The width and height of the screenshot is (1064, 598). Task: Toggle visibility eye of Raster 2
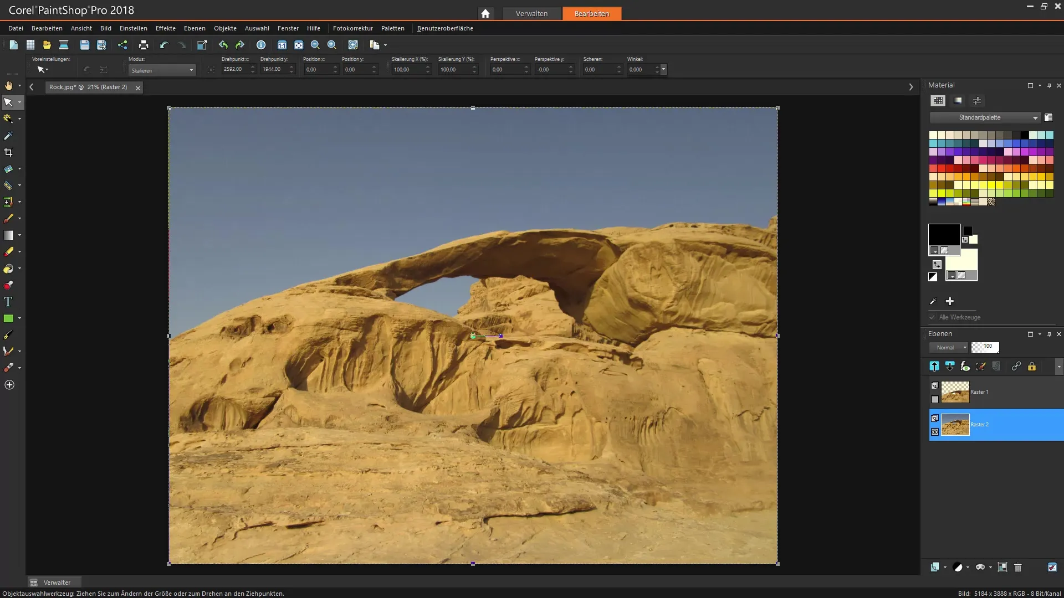click(935, 432)
